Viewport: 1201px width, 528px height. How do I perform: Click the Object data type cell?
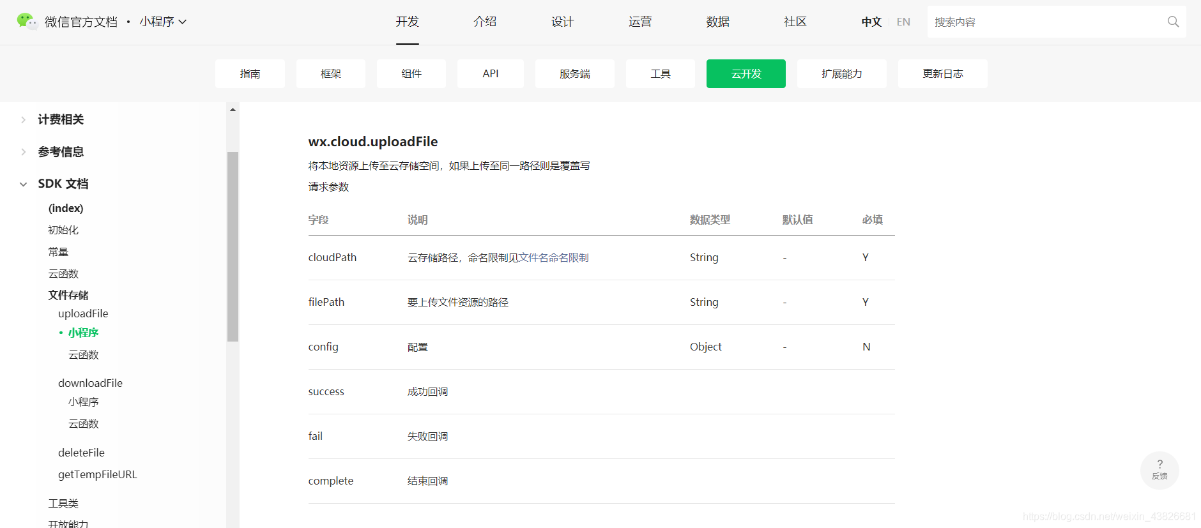click(705, 347)
